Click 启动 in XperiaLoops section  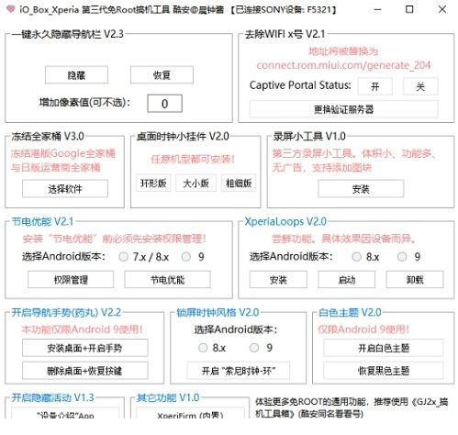347,279
